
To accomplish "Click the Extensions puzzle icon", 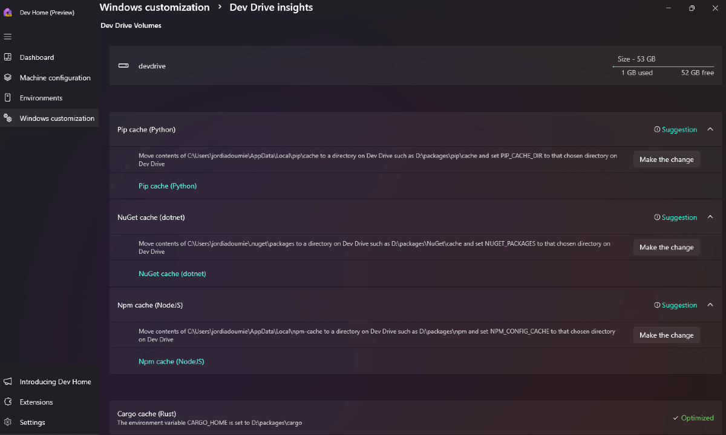I will [8, 402].
